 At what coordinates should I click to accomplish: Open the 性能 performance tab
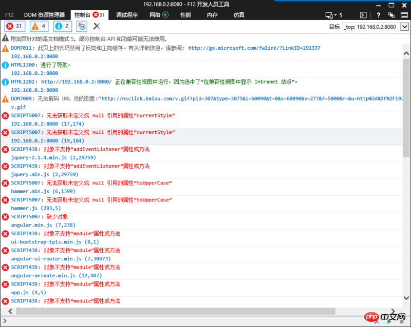click(x=185, y=15)
